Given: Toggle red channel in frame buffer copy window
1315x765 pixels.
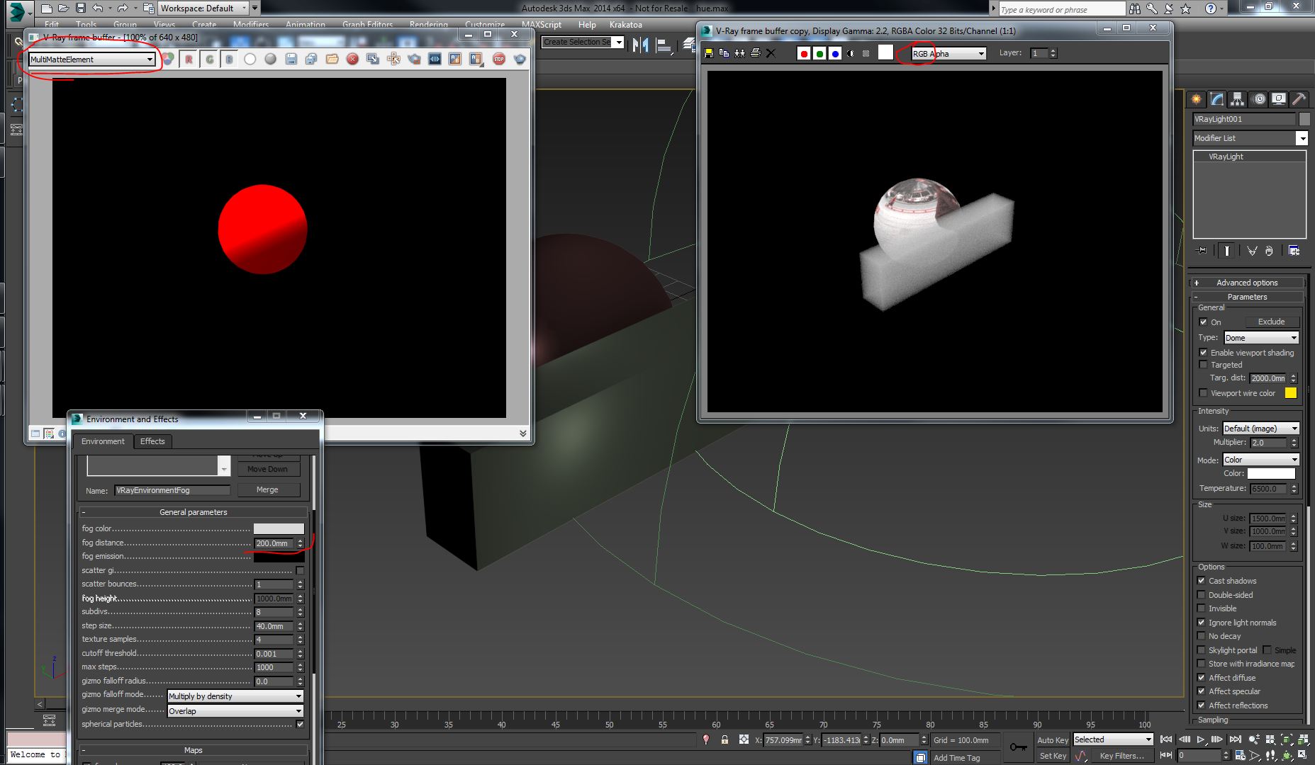Looking at the screenshot, I should (x=804, y=53).
